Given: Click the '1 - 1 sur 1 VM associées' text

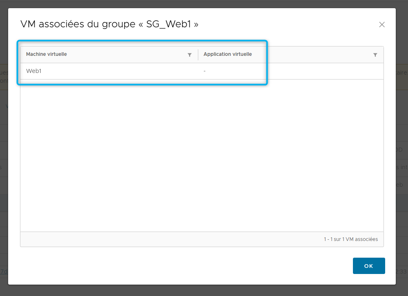Looking at the screenshot, I should [x=350, y=239].
